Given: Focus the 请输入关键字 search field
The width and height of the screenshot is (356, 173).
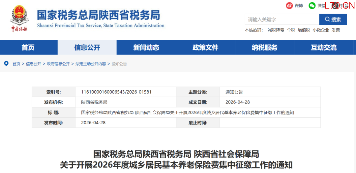Looking at the screenshot, I should pyautogui.click(x=282, y=19).
